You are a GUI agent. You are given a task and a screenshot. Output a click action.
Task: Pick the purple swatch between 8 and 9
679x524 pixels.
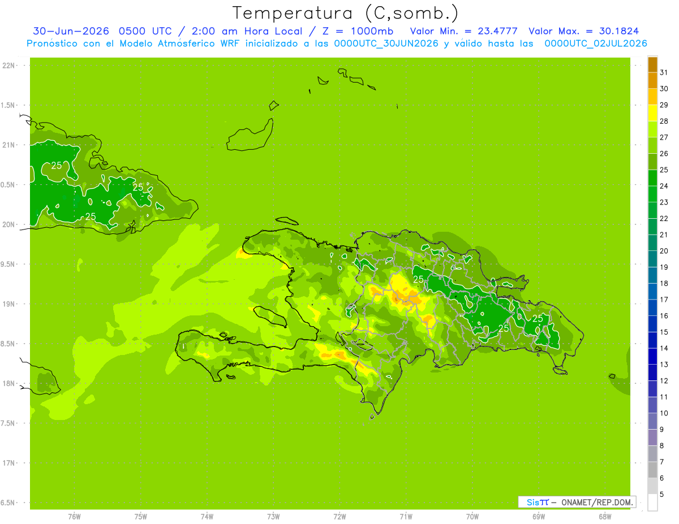652,438
